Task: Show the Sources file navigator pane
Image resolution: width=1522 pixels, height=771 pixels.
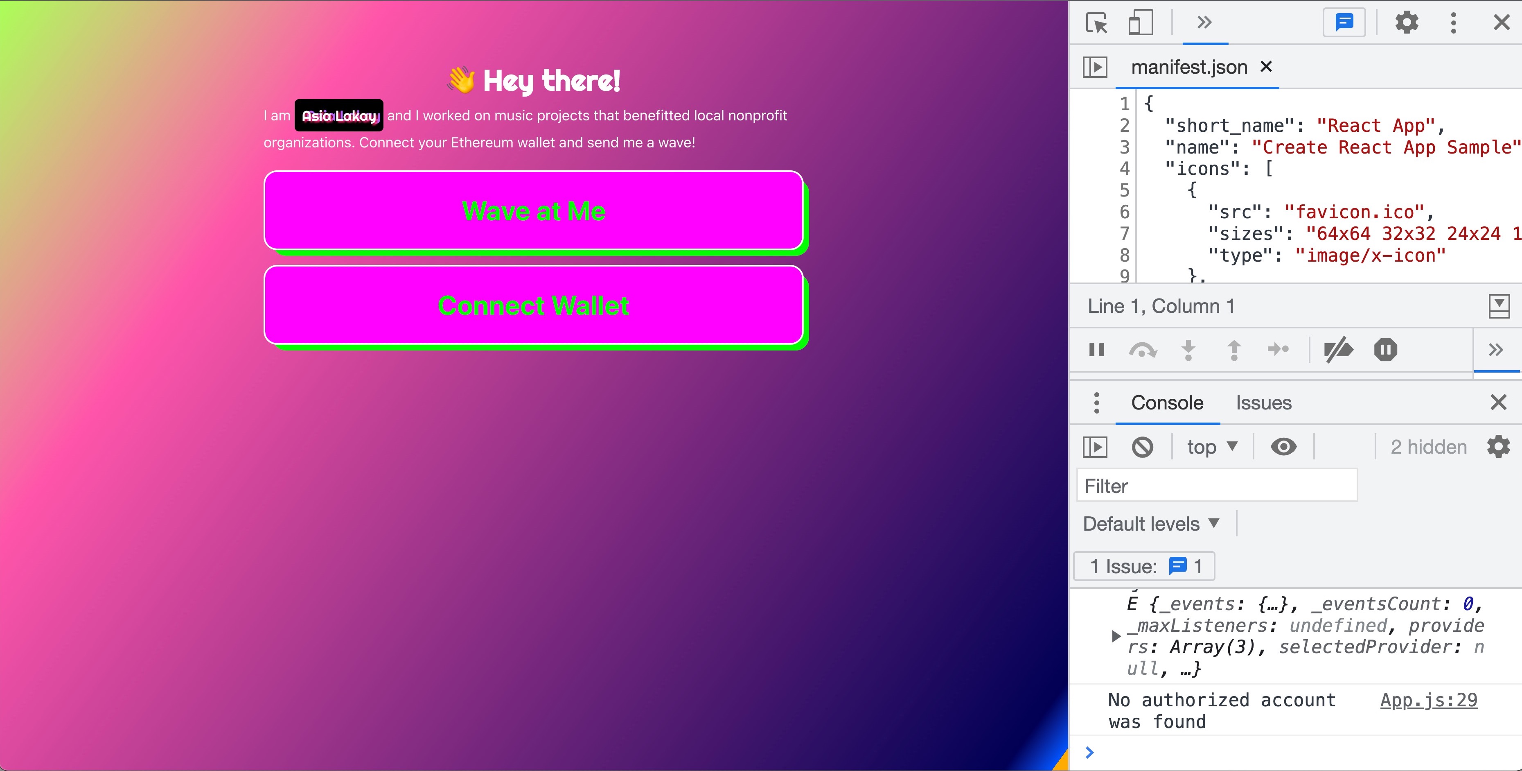Action: pos(1095,67)
